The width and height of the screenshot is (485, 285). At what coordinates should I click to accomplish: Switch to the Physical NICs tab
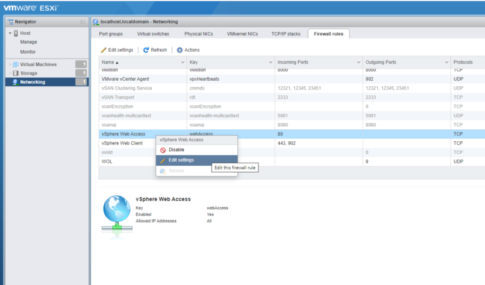tap(198, 34)
